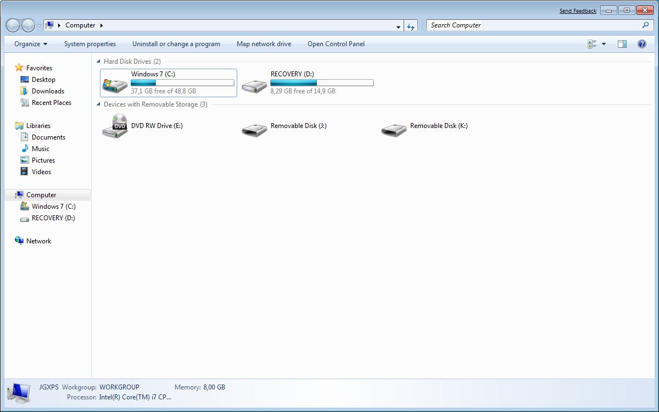The width and height of the screenshot is (659, 412).
Task: Toggle the preview pane icon
Action: tap(622, 44)
